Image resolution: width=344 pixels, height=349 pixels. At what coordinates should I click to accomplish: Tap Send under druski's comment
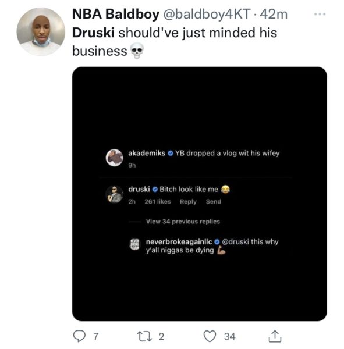[x=214, y=202]
